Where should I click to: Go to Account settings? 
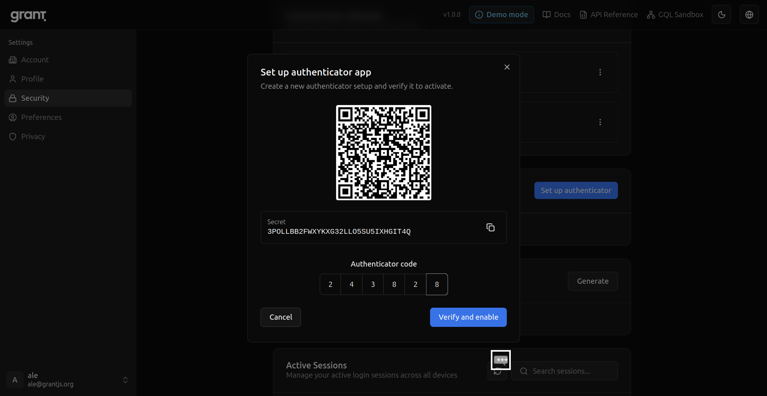tap(68, 60)
